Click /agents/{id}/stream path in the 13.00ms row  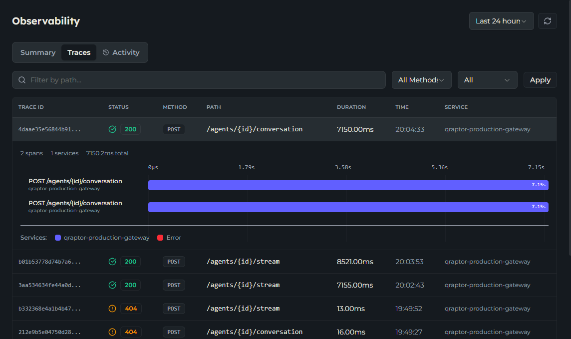click(x=243, y=309)
